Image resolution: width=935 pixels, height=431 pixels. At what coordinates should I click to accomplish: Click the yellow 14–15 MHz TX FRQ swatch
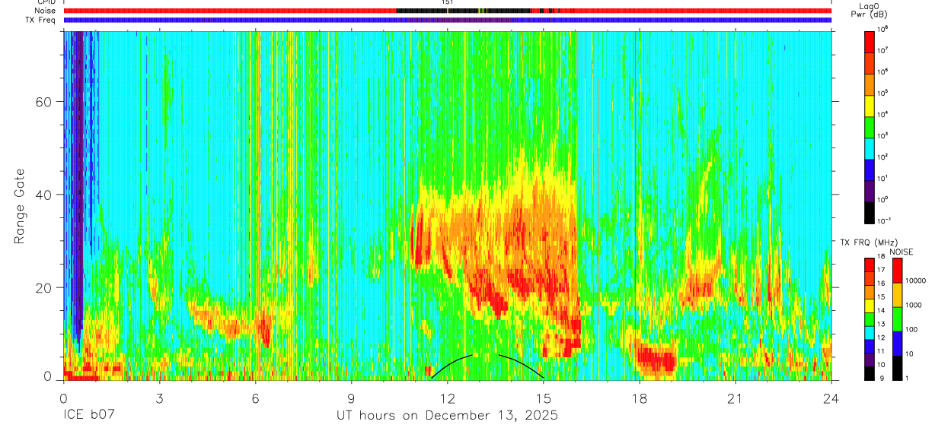coord(870,306)
